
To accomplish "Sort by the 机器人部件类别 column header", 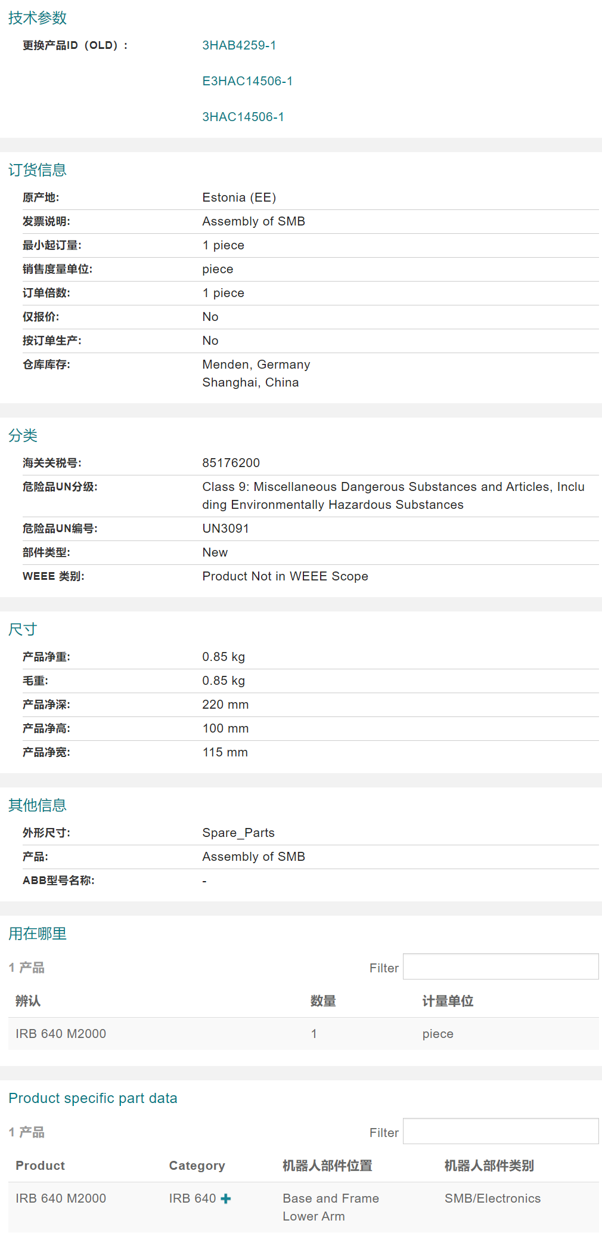I will tap(489, 1166).
